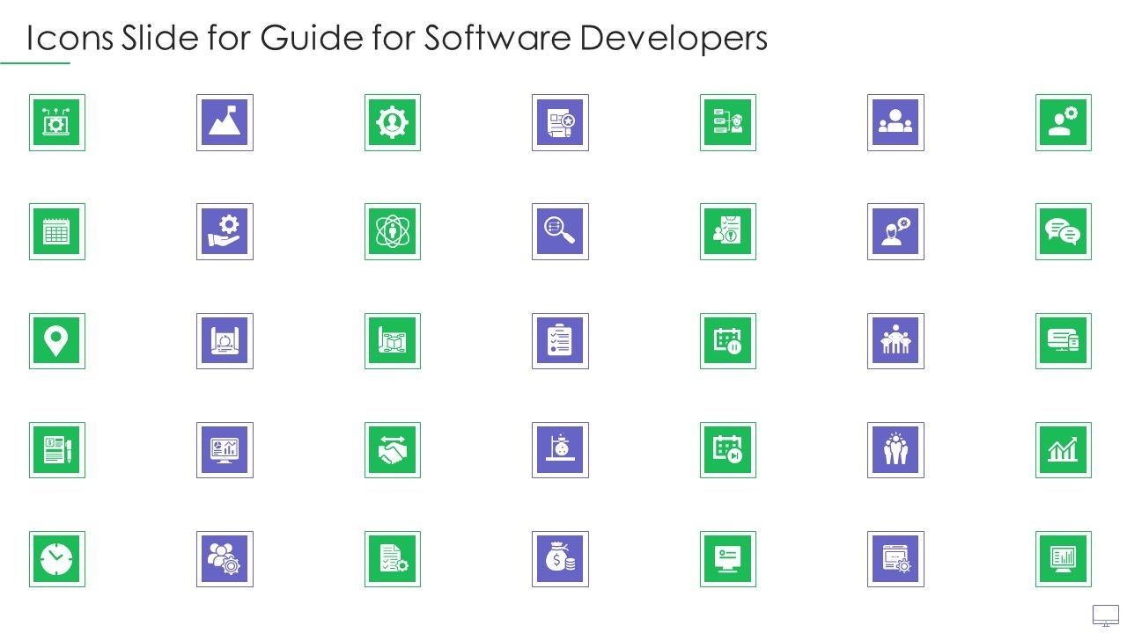Click the calendar with pause symbol icon
Viewport: 1127px width, 633px height.
[x=728, y=341]
